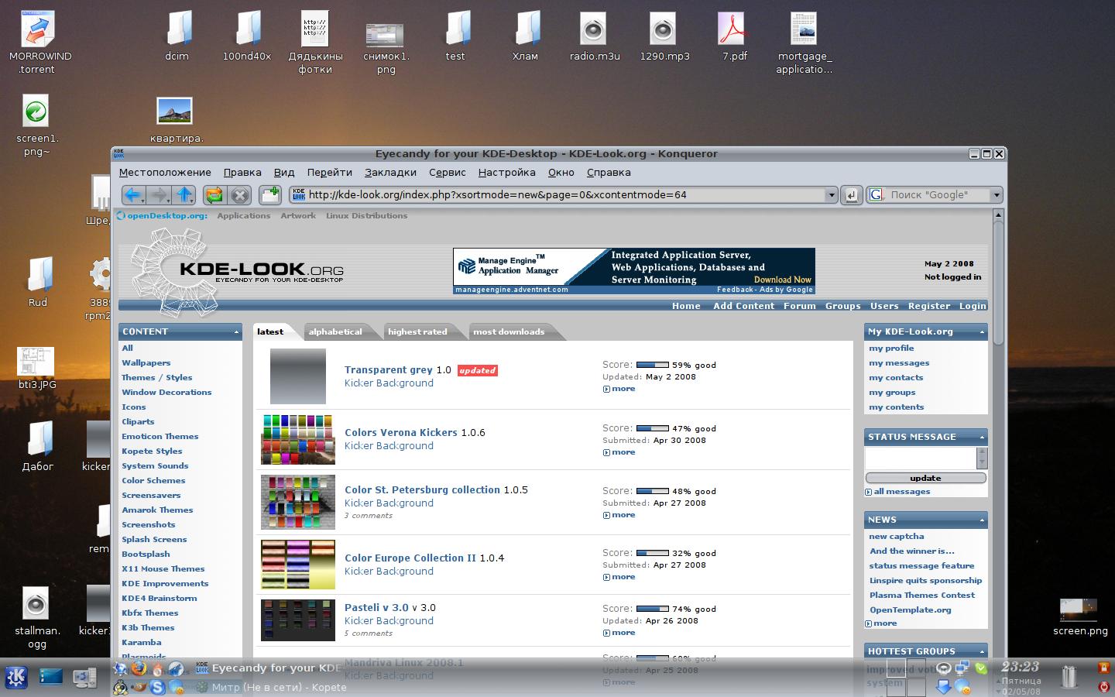
Task: Expand more details for Pasteli v 3.0
Action: (619, 633)
